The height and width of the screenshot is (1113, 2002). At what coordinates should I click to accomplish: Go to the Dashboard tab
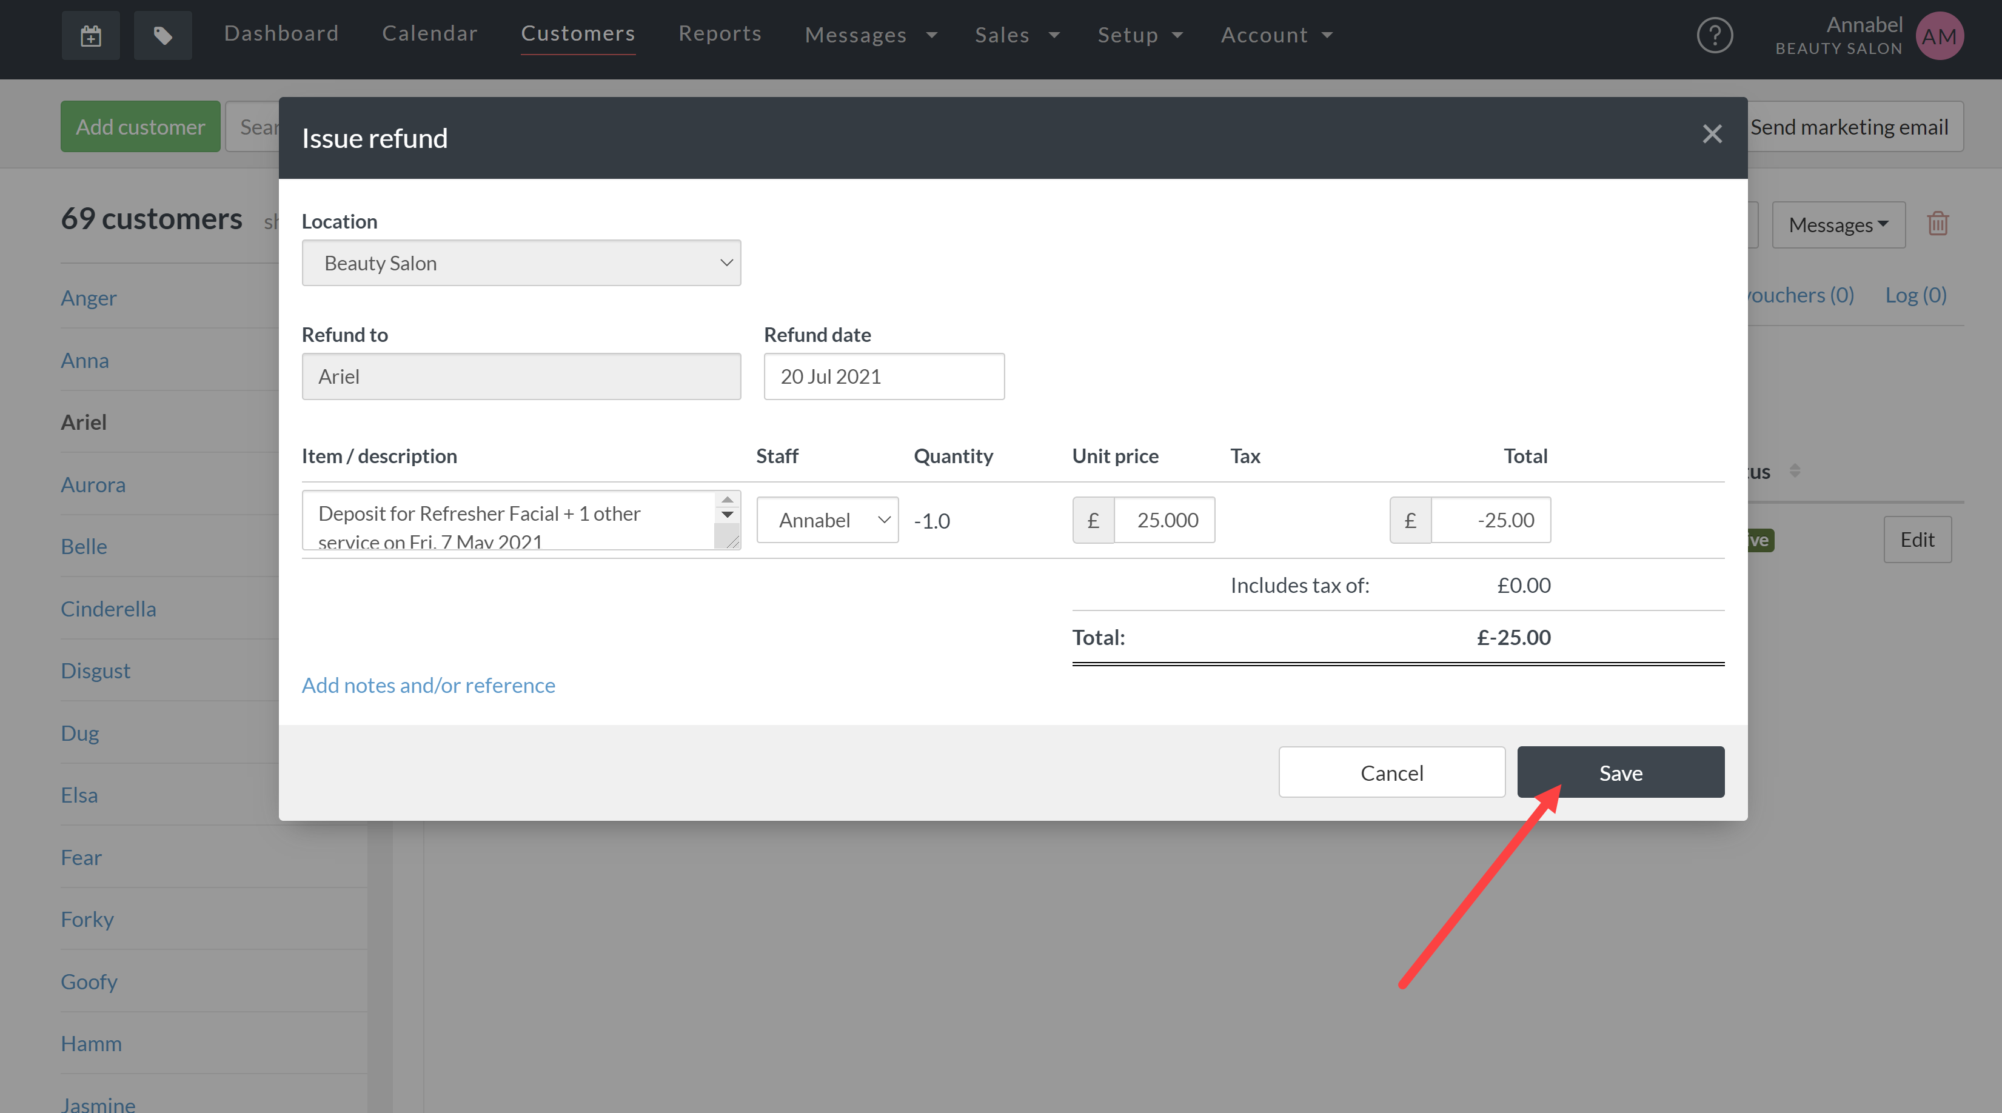[281, 33]
